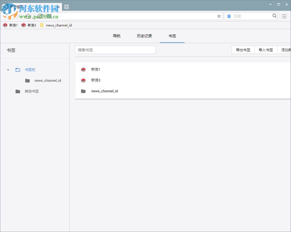Collapse the 书签栏 tree with its triangle

click(x=8, y=70)
